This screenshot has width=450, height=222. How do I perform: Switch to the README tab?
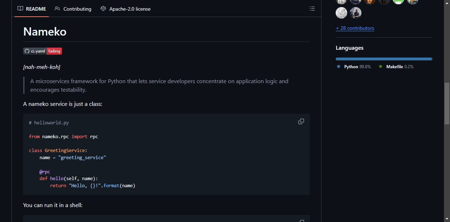click(x=32, y=9)
